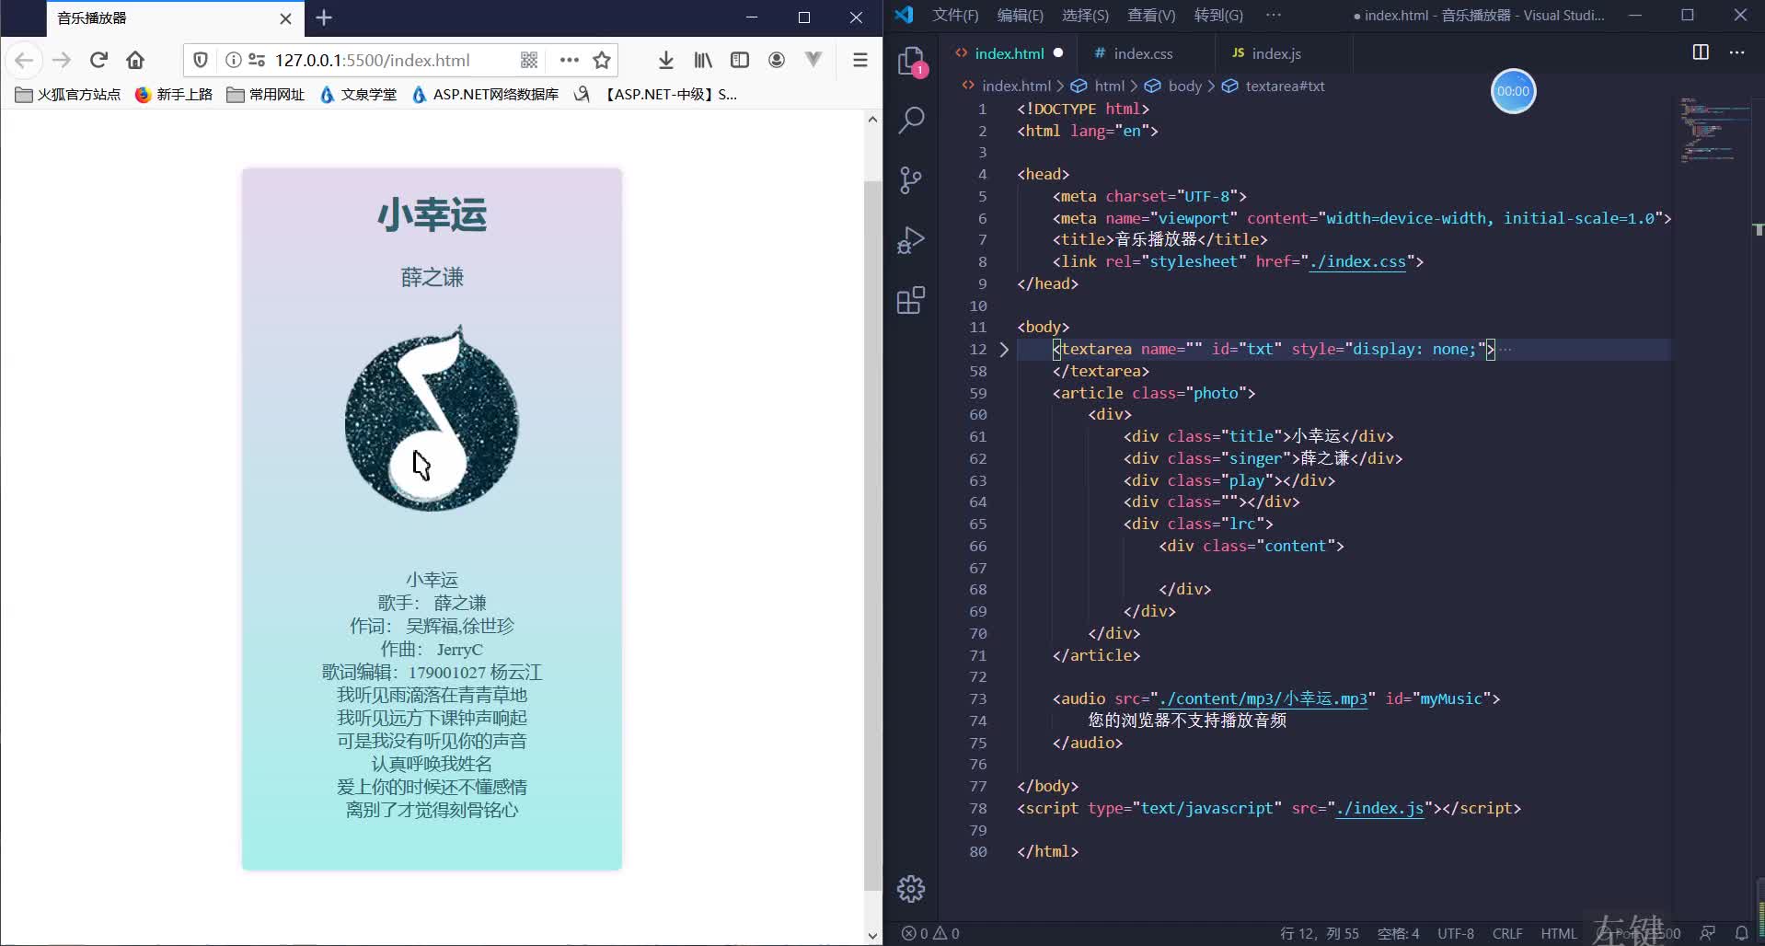Follow the ./index.js link in code
The height and width of the screenshot is (946, 1765).
(1379, 808)
